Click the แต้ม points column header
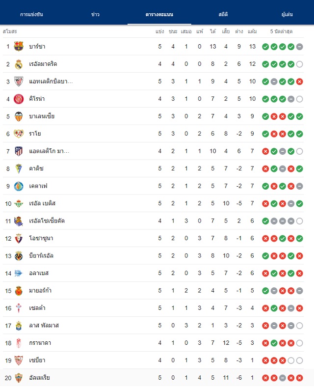The width and height of the screenshot is (314, 389). click(x=252, y=31)
